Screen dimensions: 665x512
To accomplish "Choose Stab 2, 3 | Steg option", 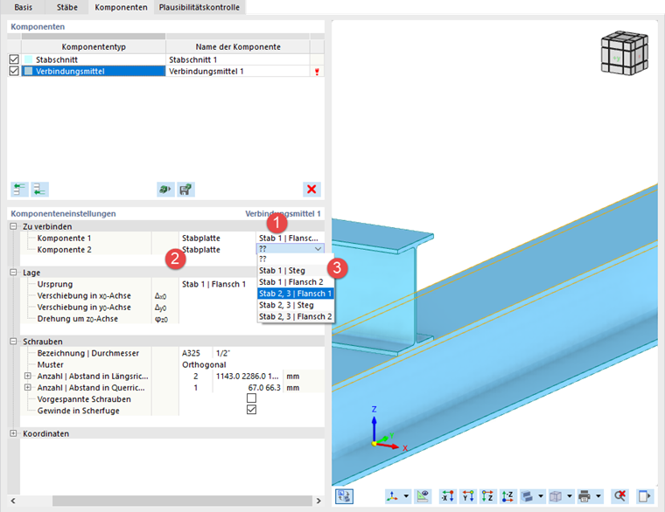I will coord(296,305).
